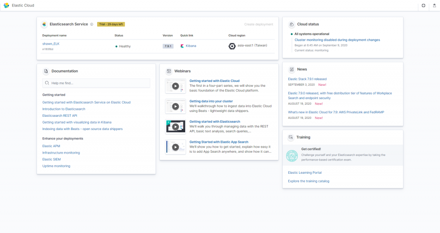Click the All systems operational status text
Screen dimensions: 440x233
[312, 34]
